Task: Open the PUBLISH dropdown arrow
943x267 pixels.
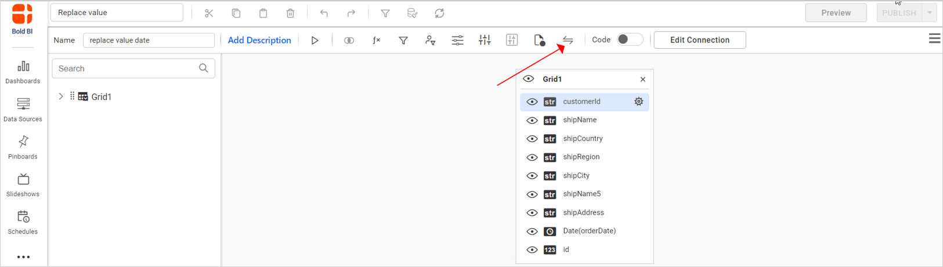Action: tap(930, 13)
